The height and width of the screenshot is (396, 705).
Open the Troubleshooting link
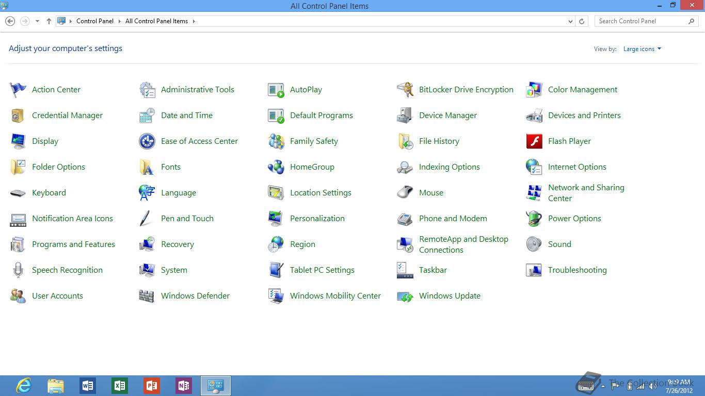click(578, 270)
